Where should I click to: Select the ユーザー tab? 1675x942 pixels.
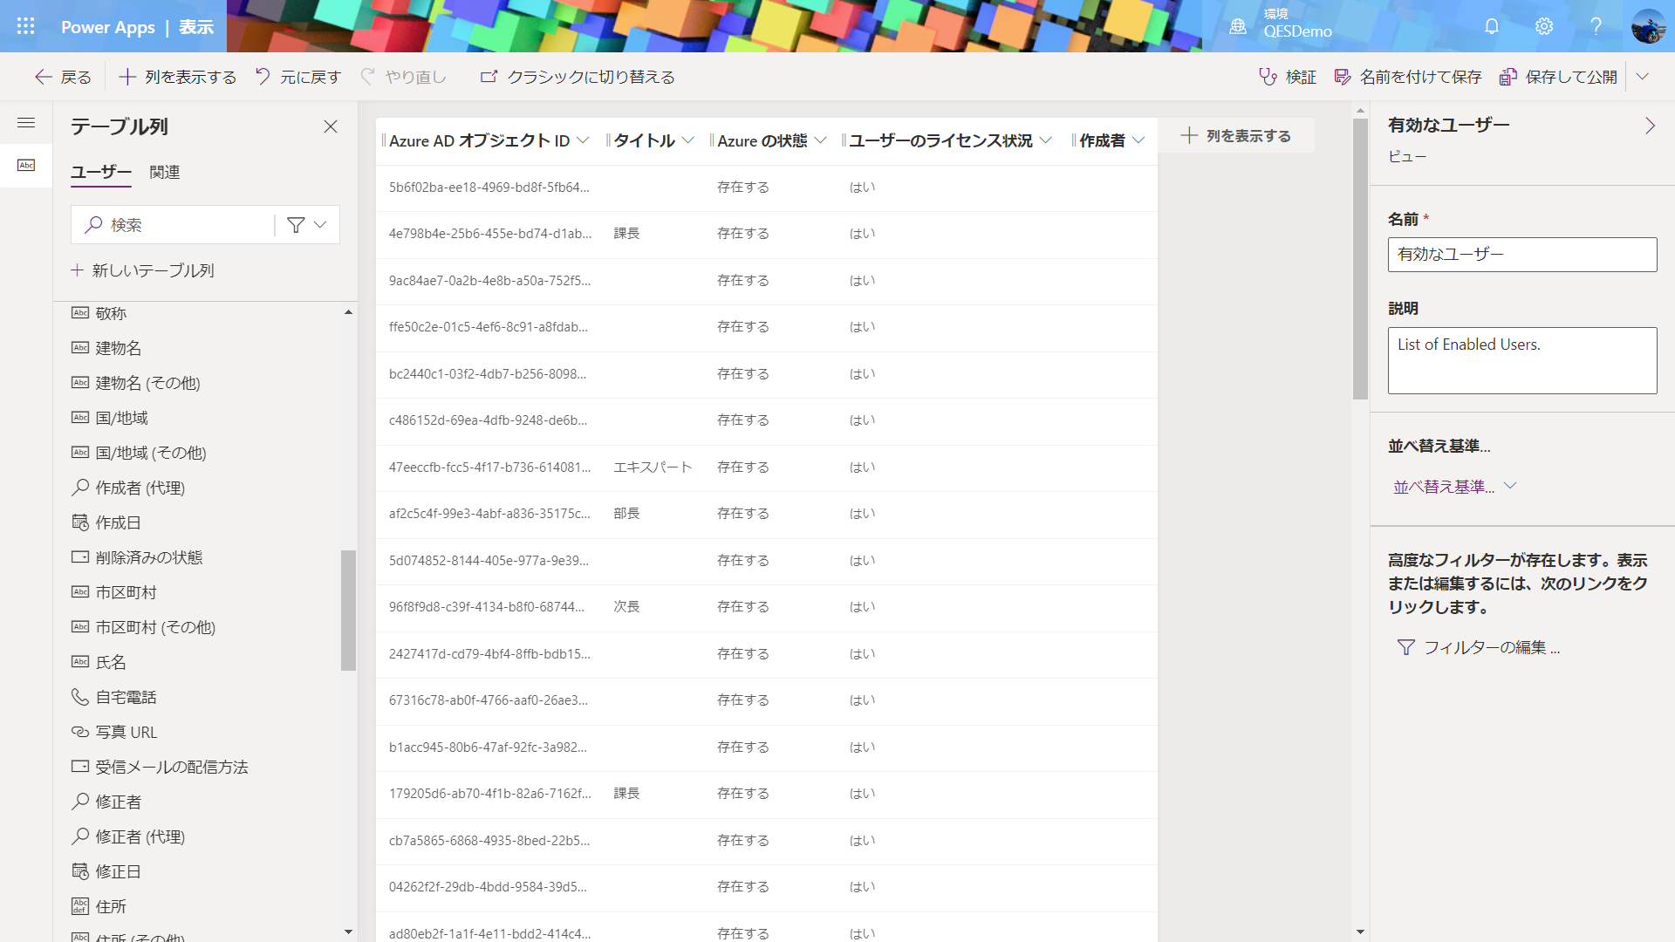coord(101,172)
